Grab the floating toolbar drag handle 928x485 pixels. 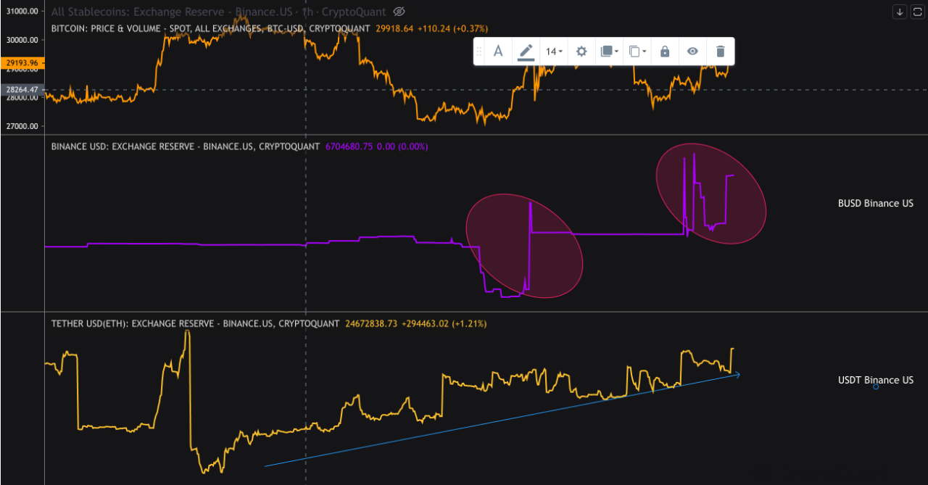click(479, 51)
